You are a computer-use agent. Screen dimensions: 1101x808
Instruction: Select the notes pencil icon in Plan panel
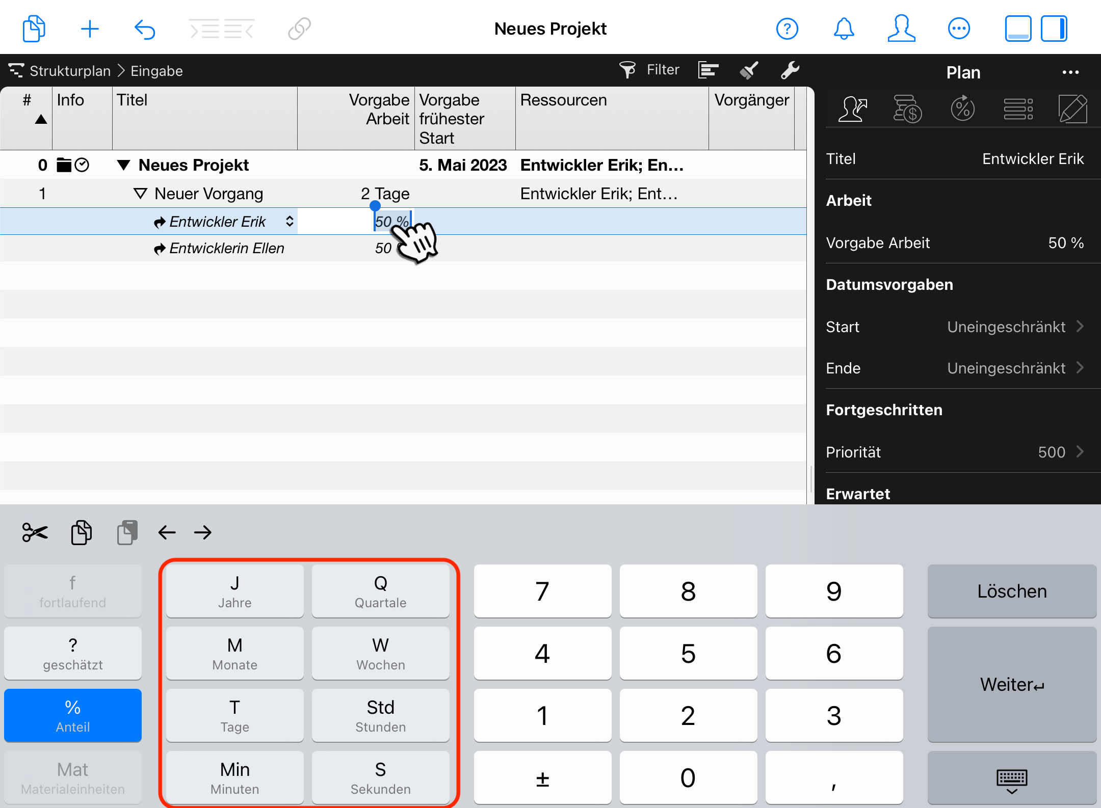click(1072, 108)
